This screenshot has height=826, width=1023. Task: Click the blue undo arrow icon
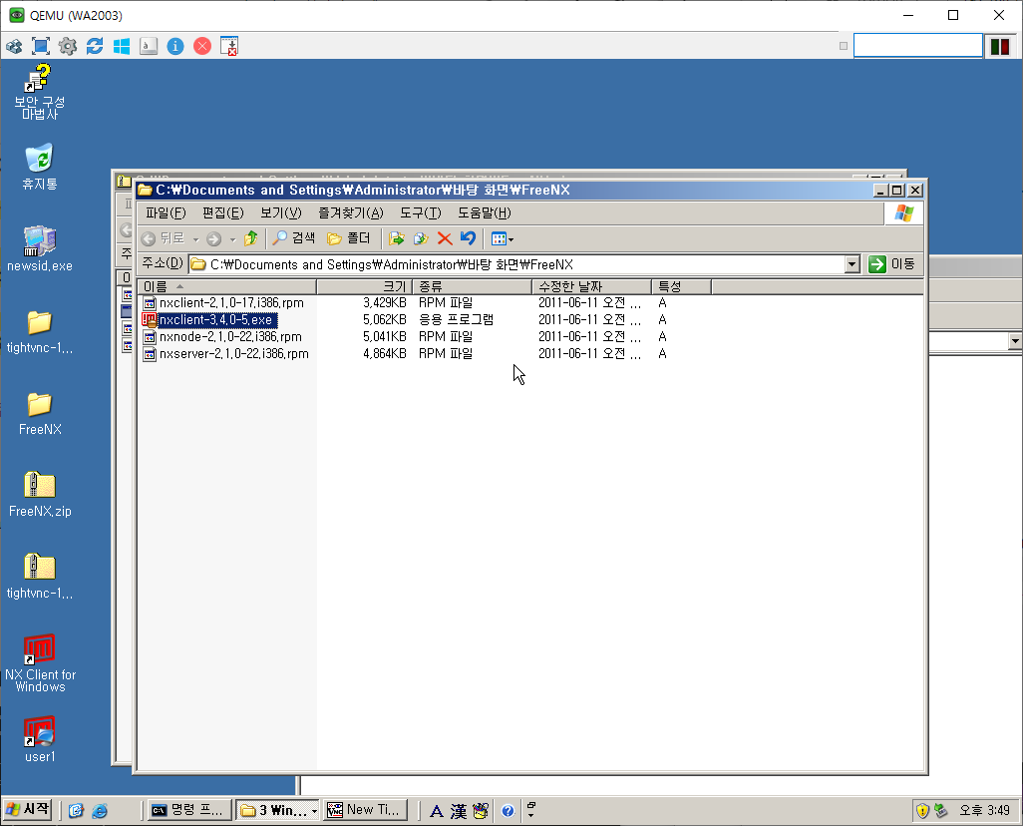click(468, 238)
